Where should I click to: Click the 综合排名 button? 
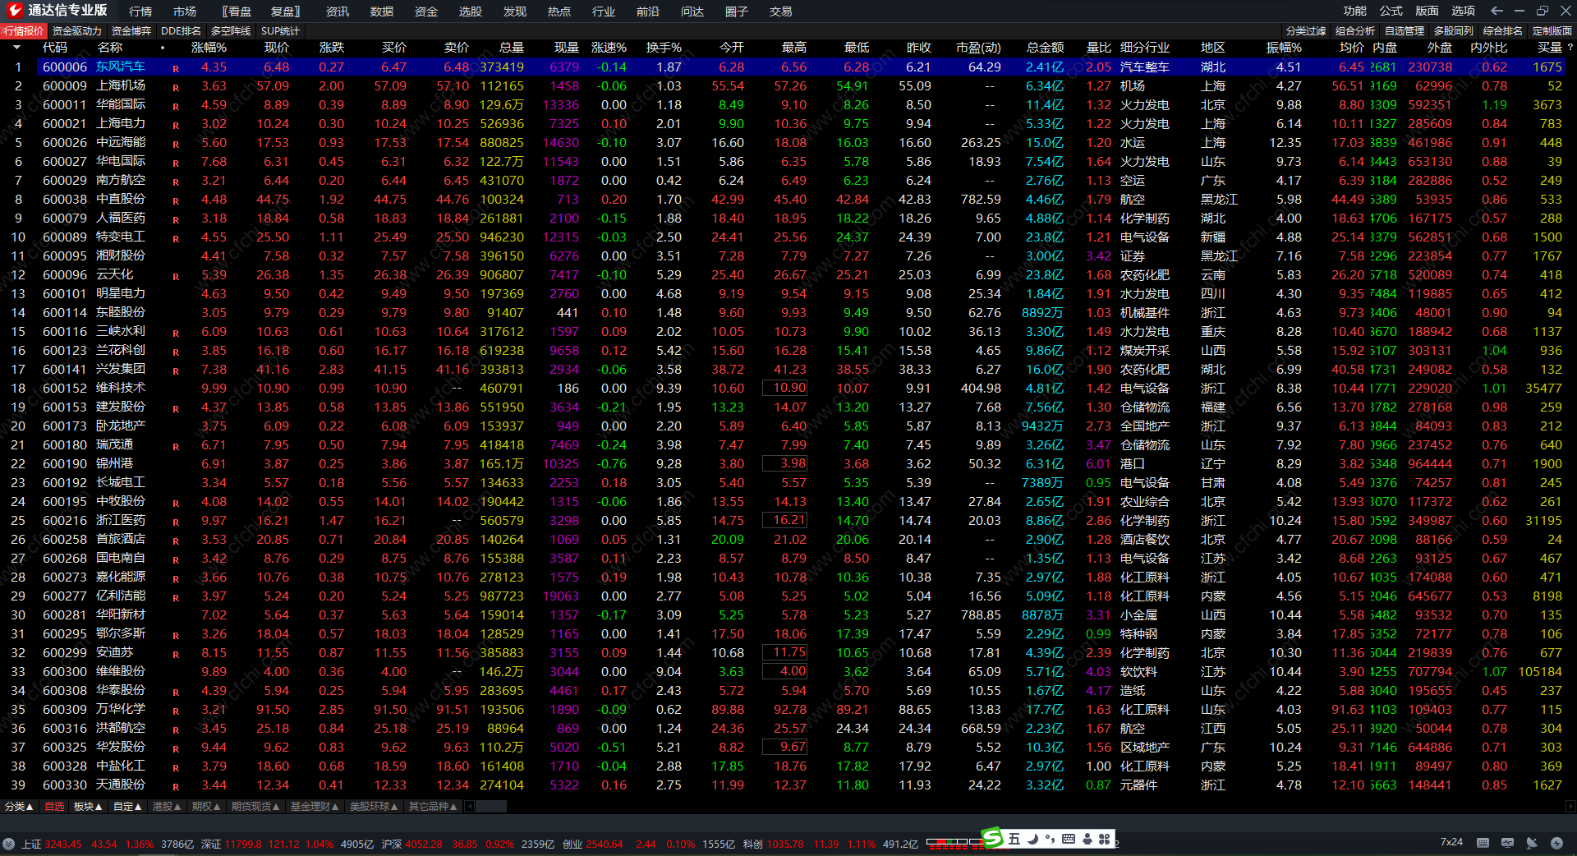coord(1503,31)
